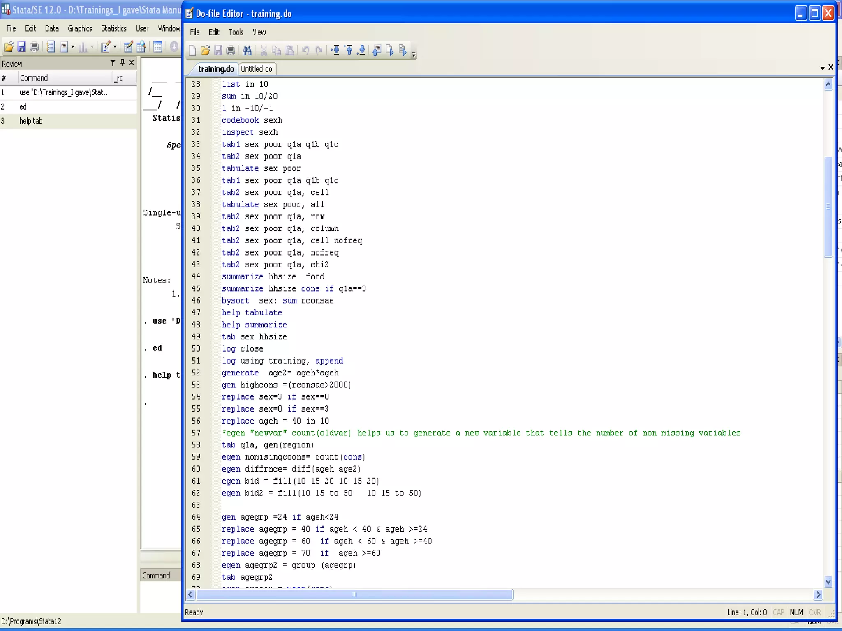Click Open file icon in Do-file Editor
This screenshot has height=631, width=842.
(x=205, y=51)
